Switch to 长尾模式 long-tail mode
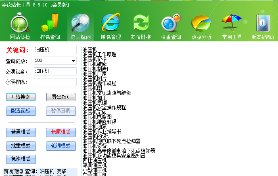The image size is (278, 176). 61,132
